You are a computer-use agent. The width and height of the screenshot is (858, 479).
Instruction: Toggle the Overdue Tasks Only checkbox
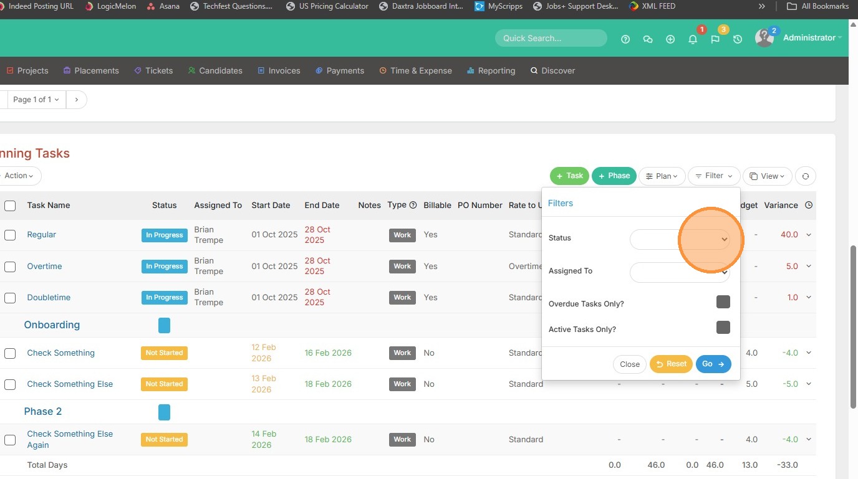(723, 302)
